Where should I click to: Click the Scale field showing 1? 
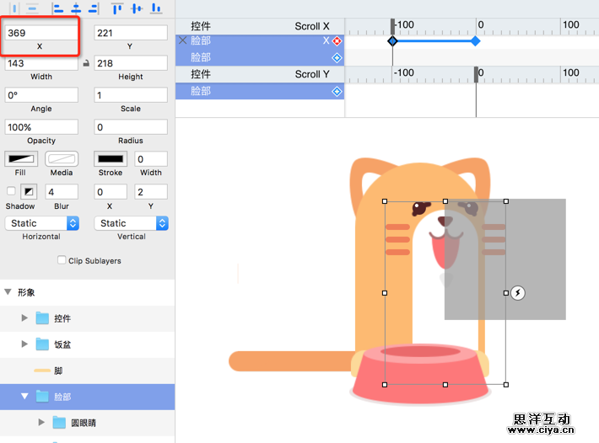pyautogui.click(x=131, y=95)
